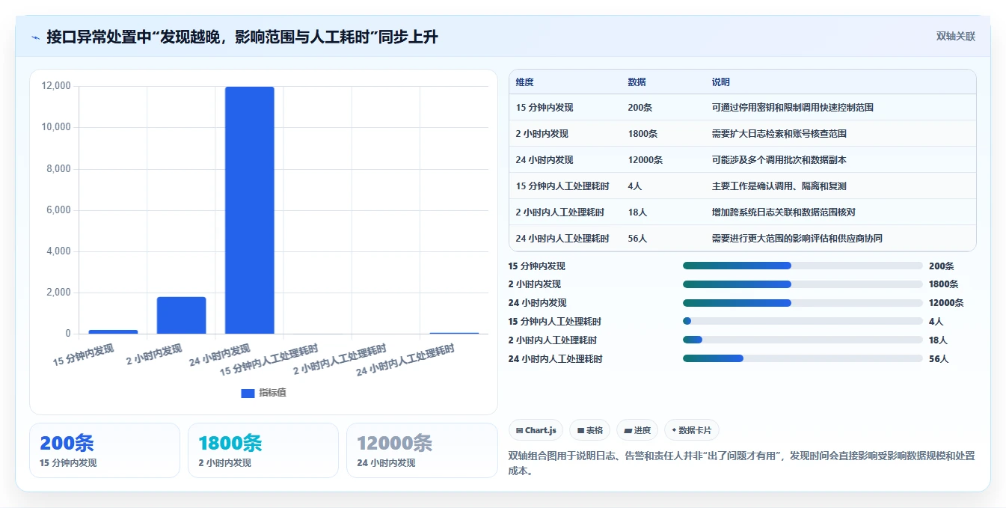
Task: Click the text 可能涉及多个调用批次和数据副本
Action: point(779,160)
